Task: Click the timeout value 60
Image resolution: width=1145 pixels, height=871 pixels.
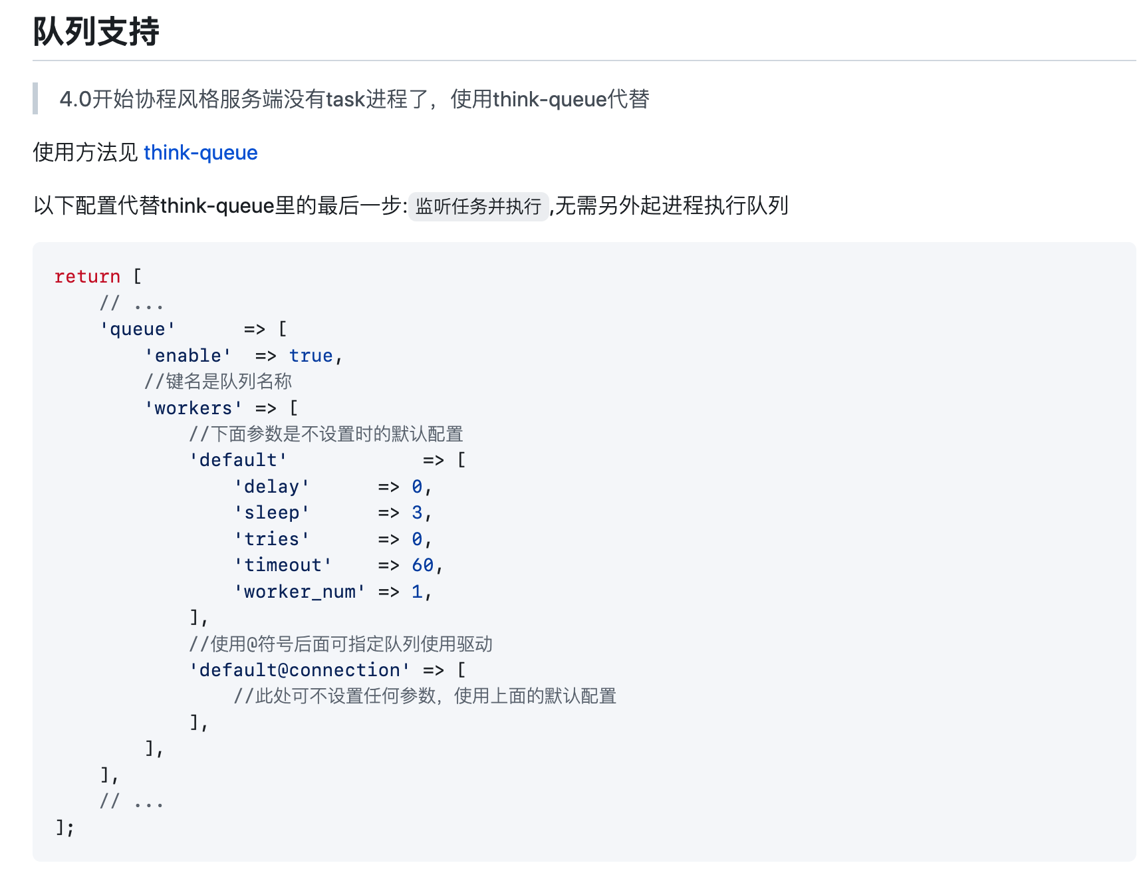Action: [422, 565]
